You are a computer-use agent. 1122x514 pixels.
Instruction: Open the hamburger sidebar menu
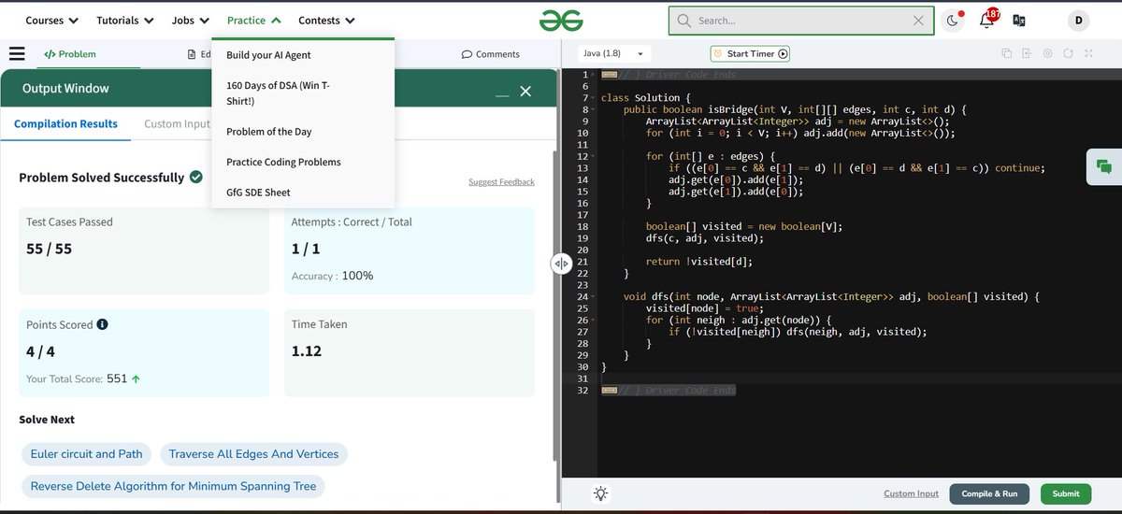pos(17,54)
